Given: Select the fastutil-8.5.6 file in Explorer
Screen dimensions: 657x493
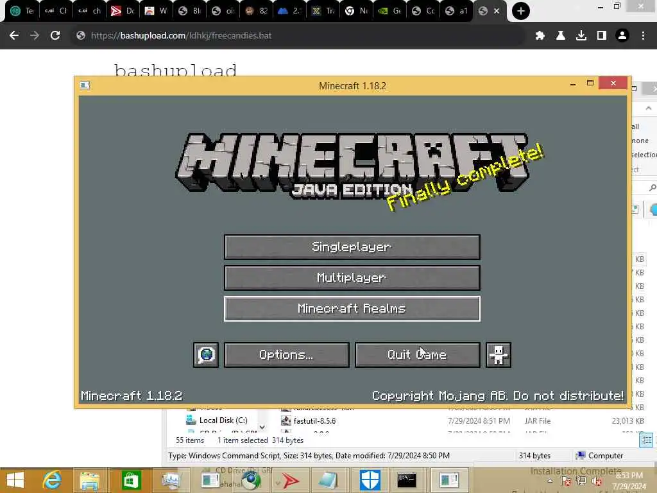Looking at the screenshot, I should 314,420.
